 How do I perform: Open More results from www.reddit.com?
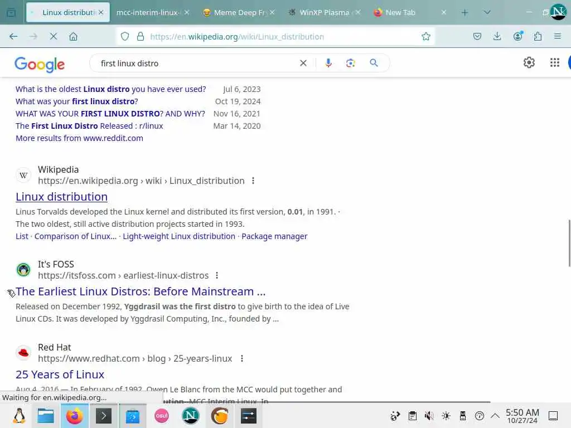[x=79, y=138]
